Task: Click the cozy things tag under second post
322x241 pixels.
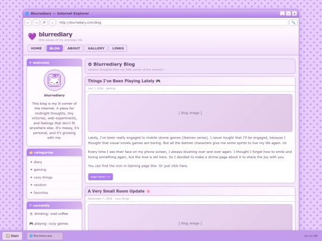Action: [122, 199]
